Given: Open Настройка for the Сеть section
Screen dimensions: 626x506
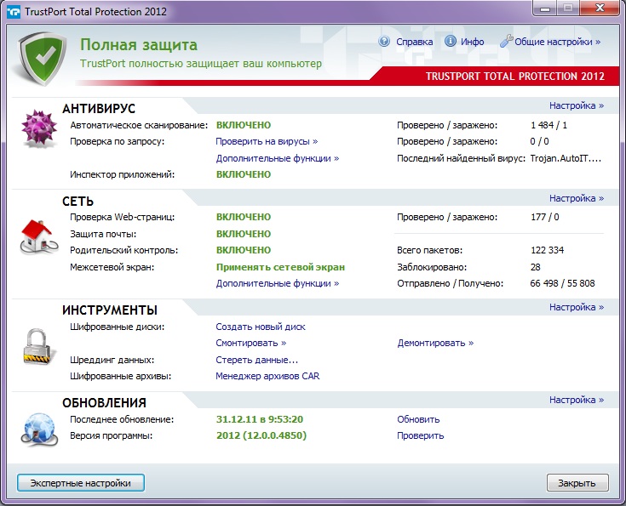Looking at the screenshot, I should [x=577, y=198].
